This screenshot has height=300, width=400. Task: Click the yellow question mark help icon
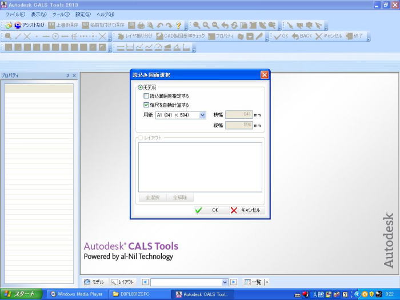click(178, 25)
